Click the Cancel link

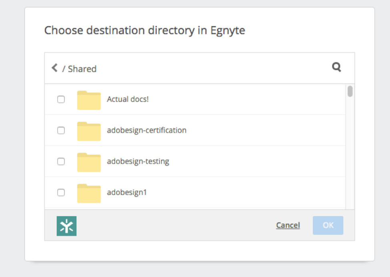coord(288,225)
